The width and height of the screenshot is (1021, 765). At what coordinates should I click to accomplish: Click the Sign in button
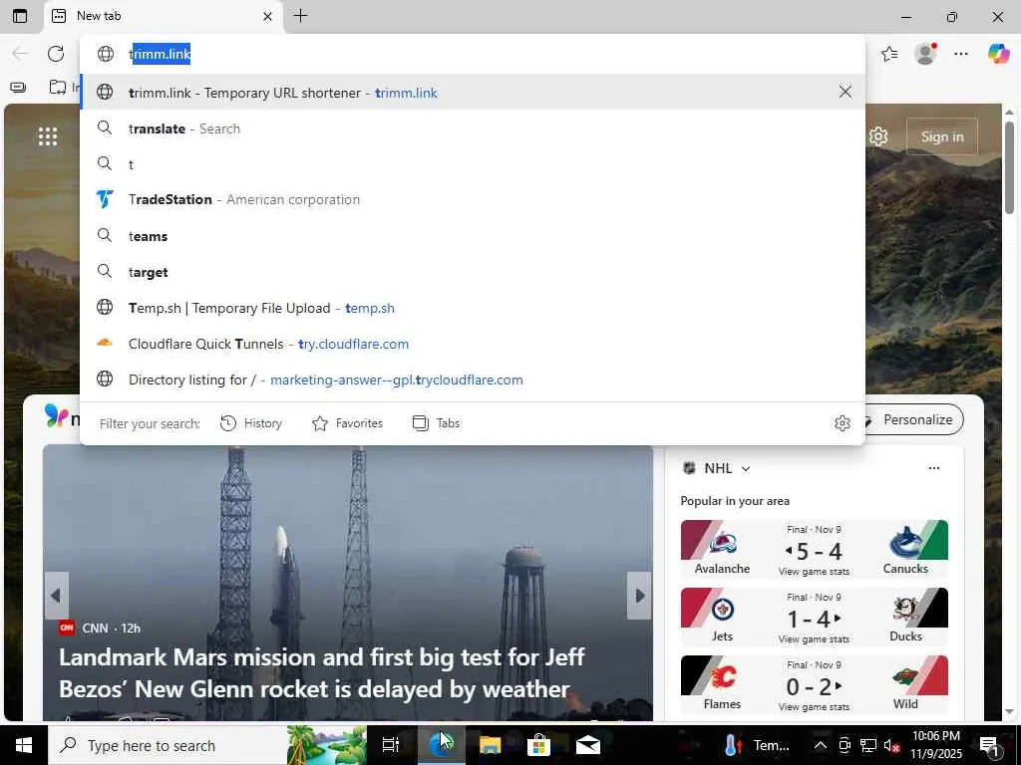point(941,136)
